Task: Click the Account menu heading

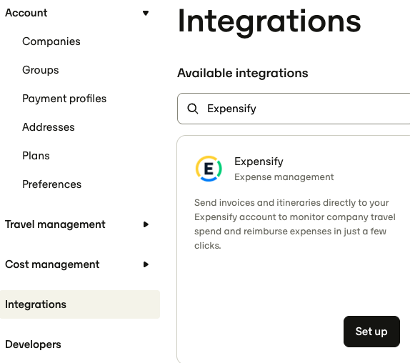Action: pos(26,13)
